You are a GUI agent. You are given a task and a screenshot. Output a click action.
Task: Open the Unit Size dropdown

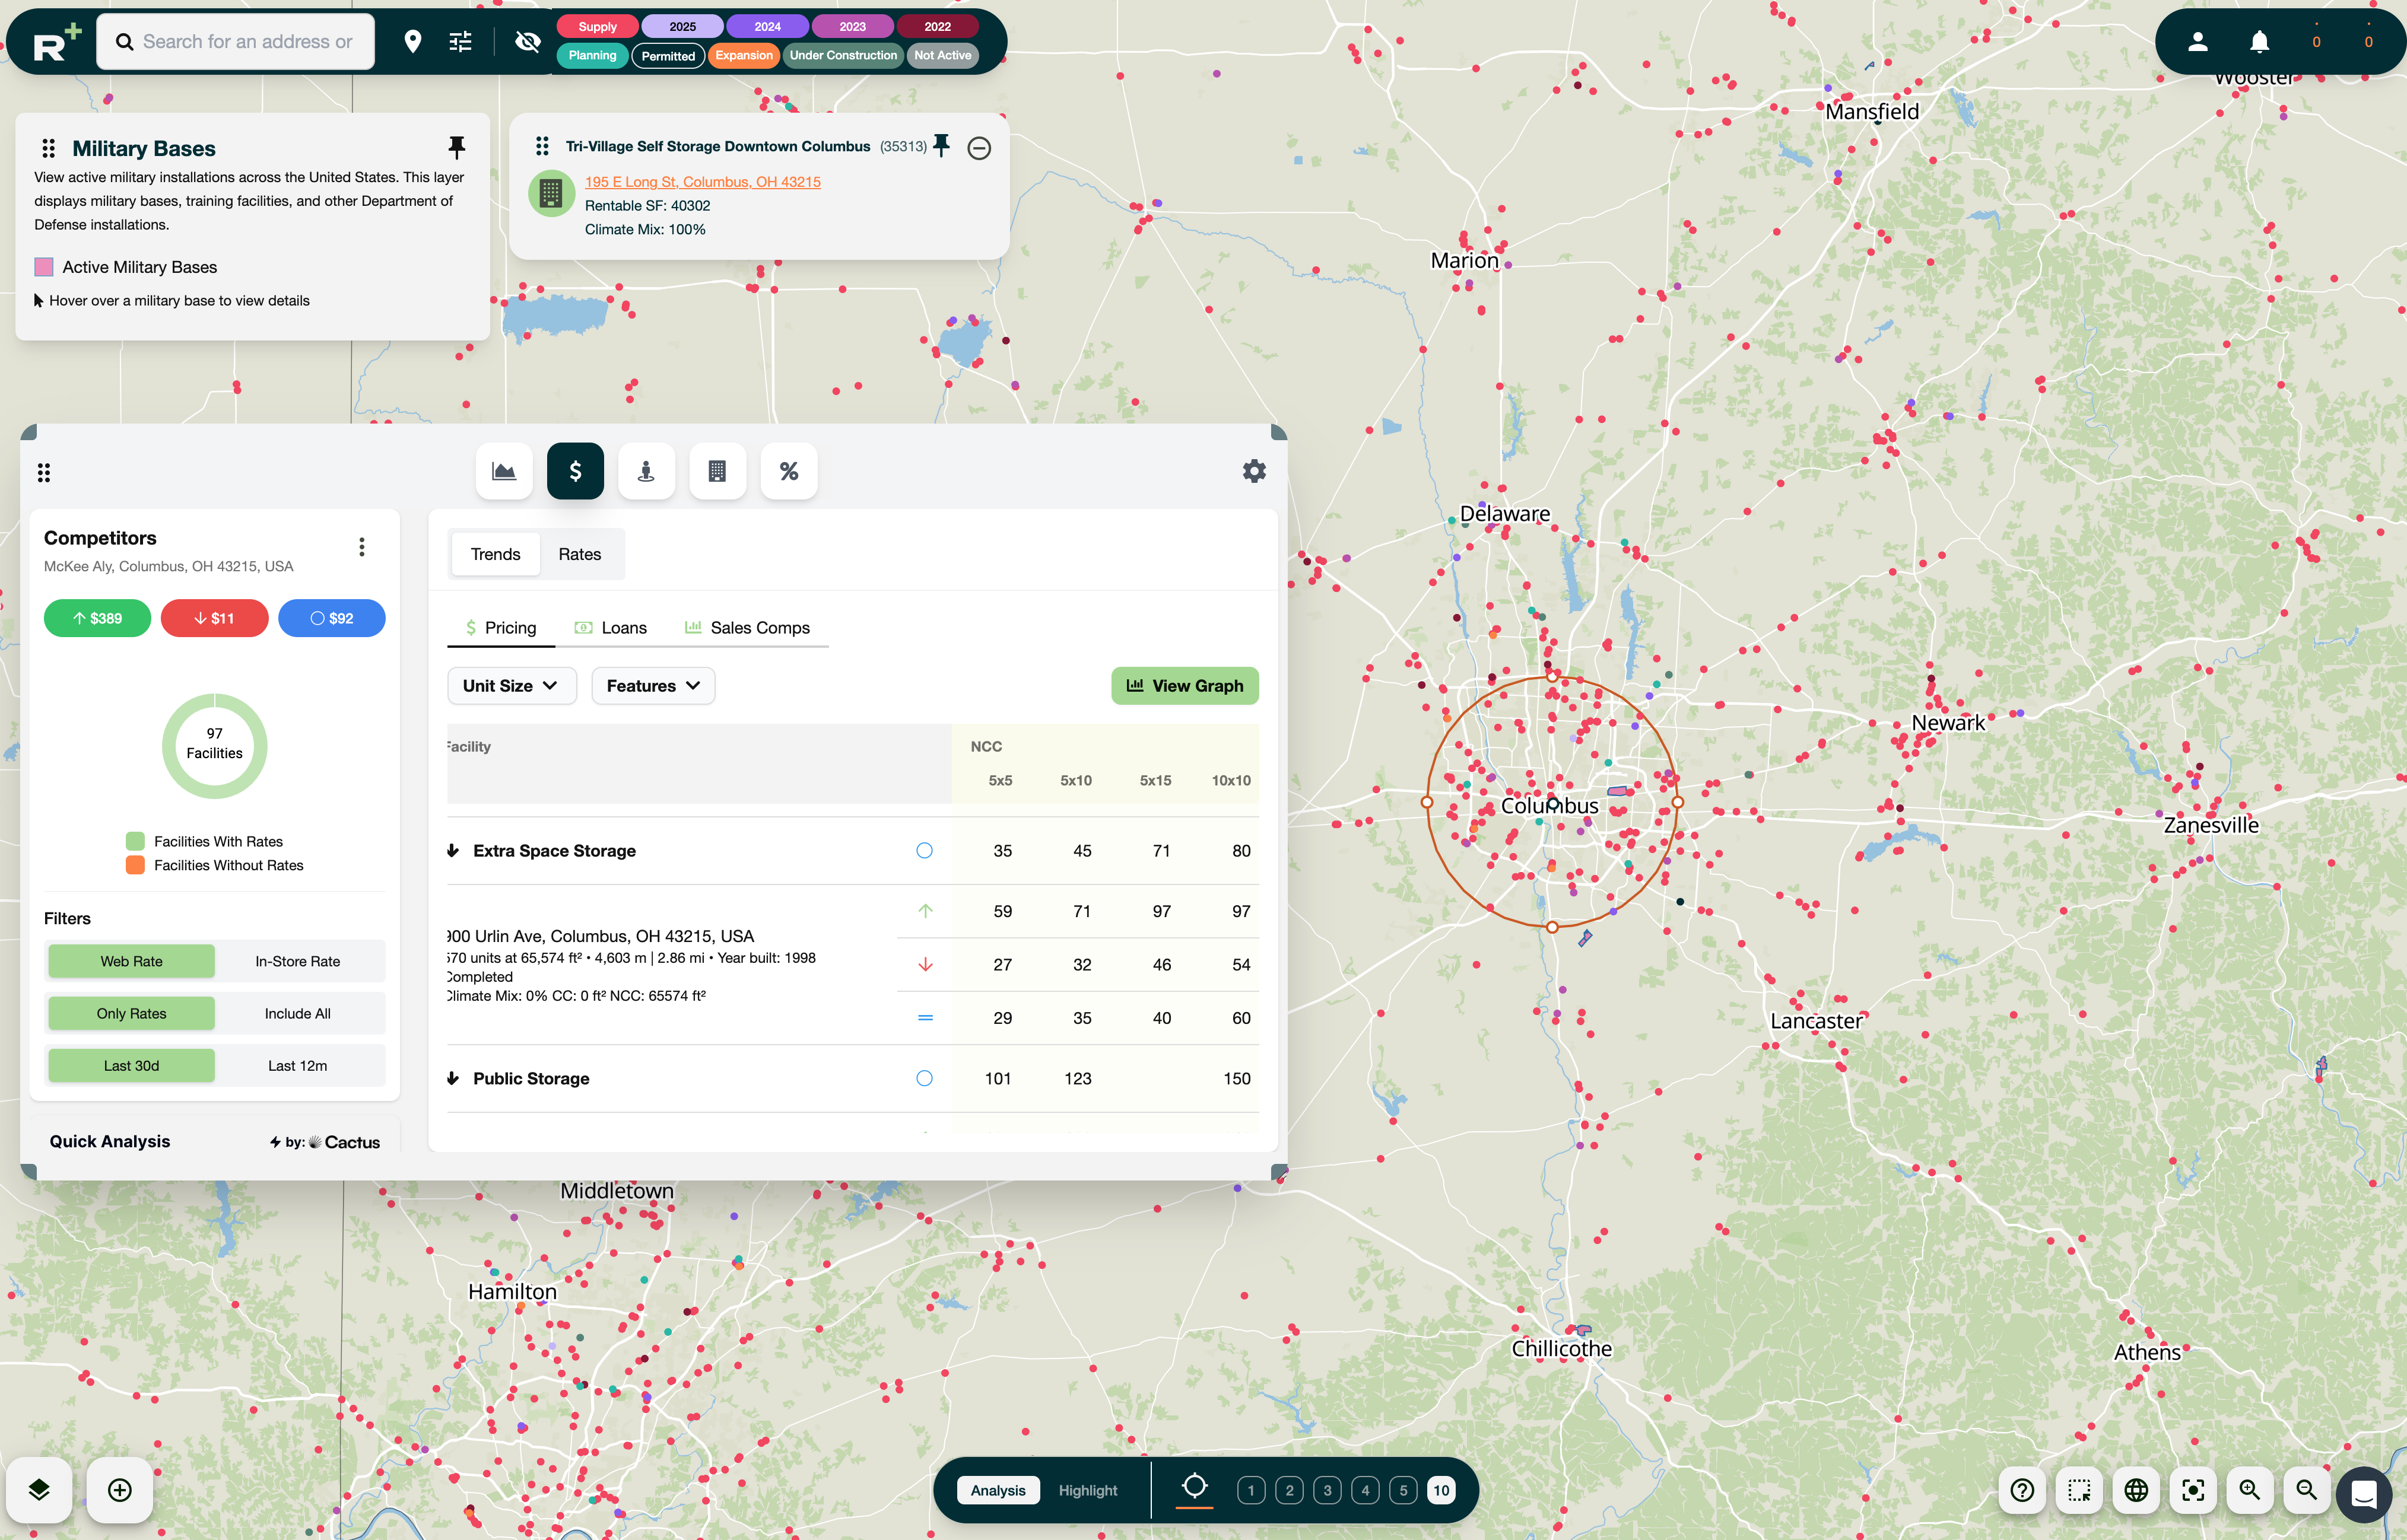[511, 685]
